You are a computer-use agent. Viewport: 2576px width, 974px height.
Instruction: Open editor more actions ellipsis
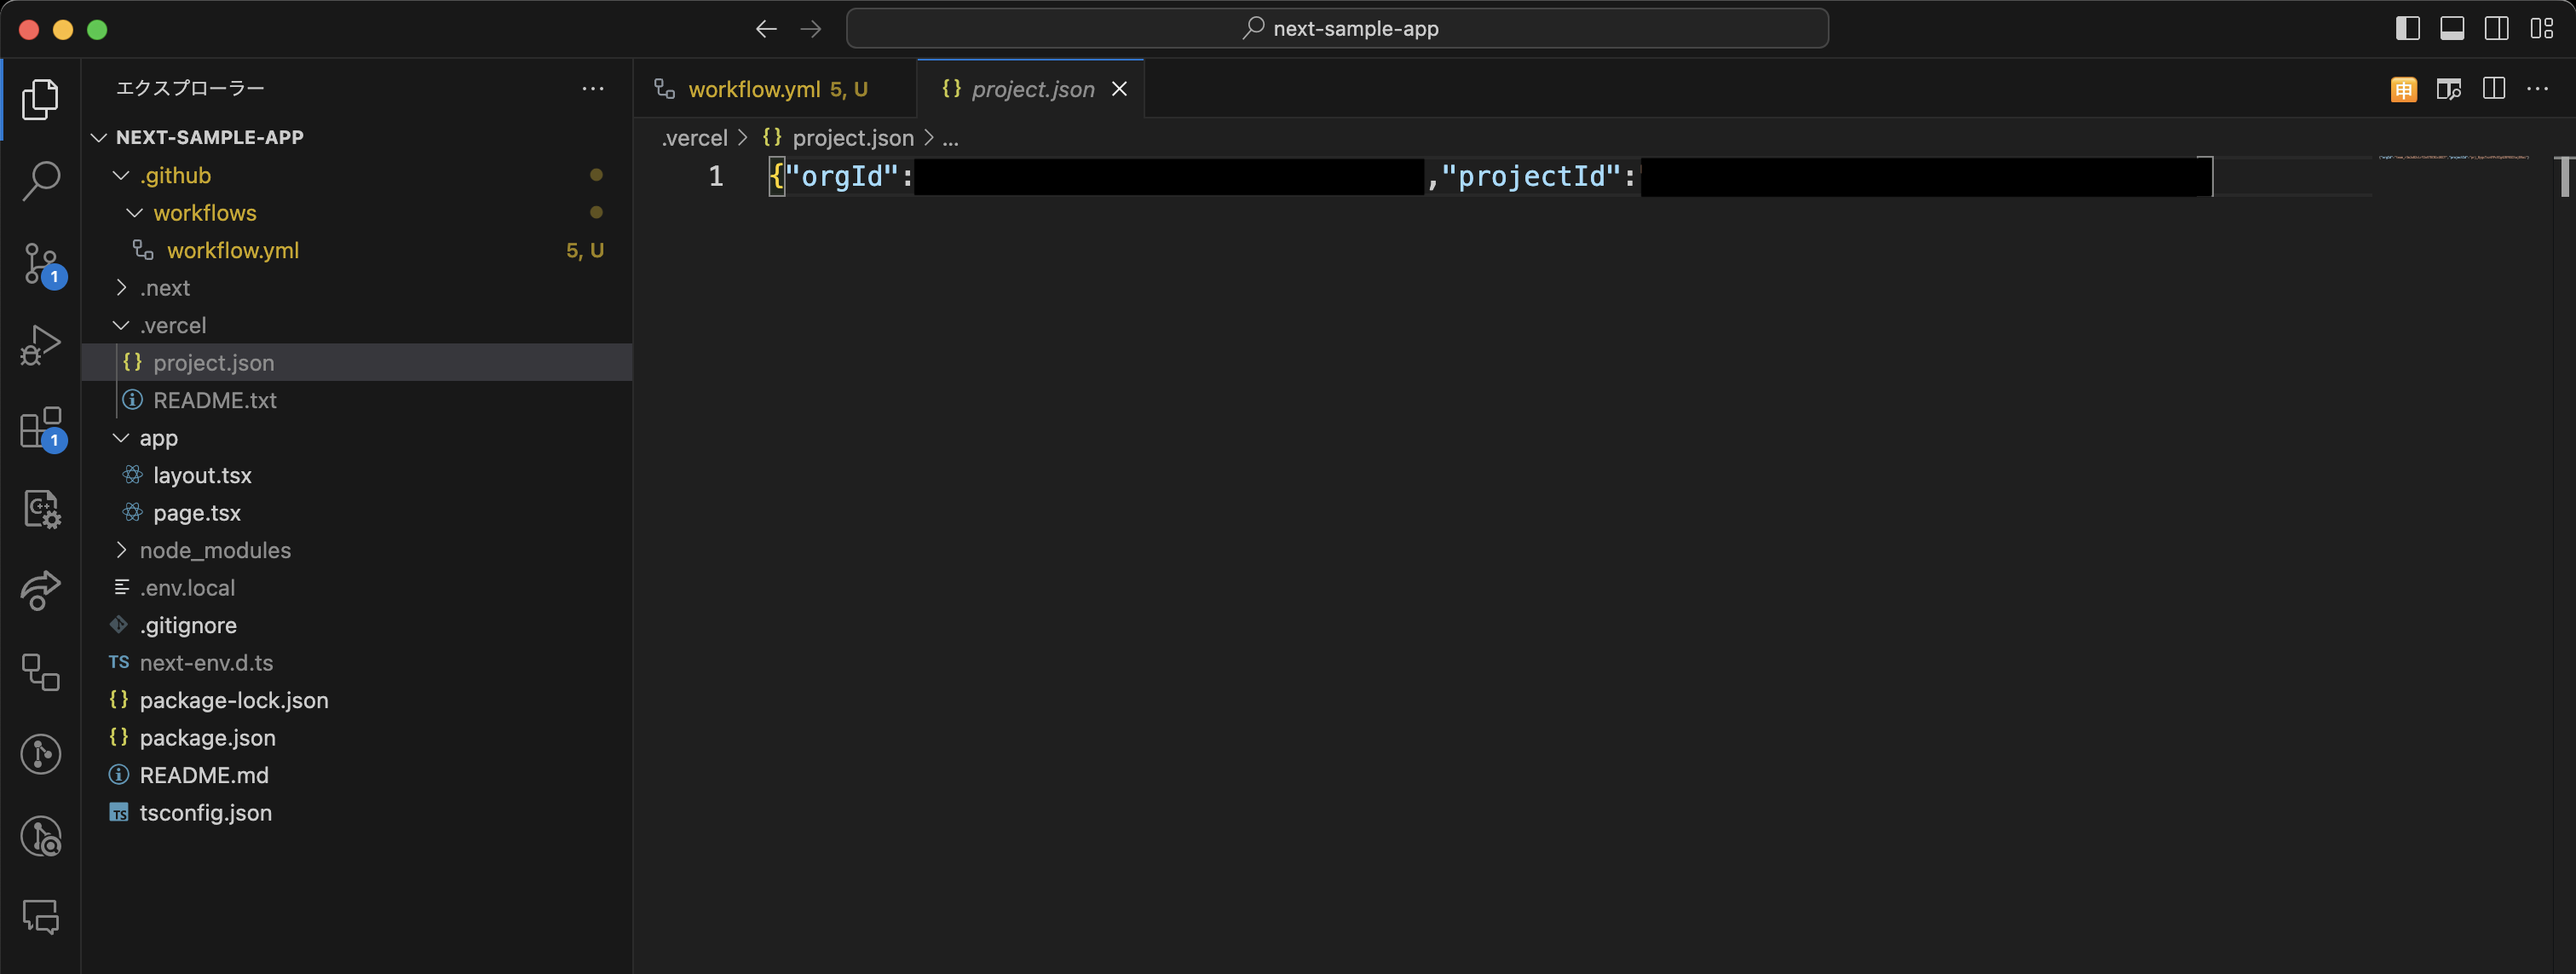point(2537,89)
